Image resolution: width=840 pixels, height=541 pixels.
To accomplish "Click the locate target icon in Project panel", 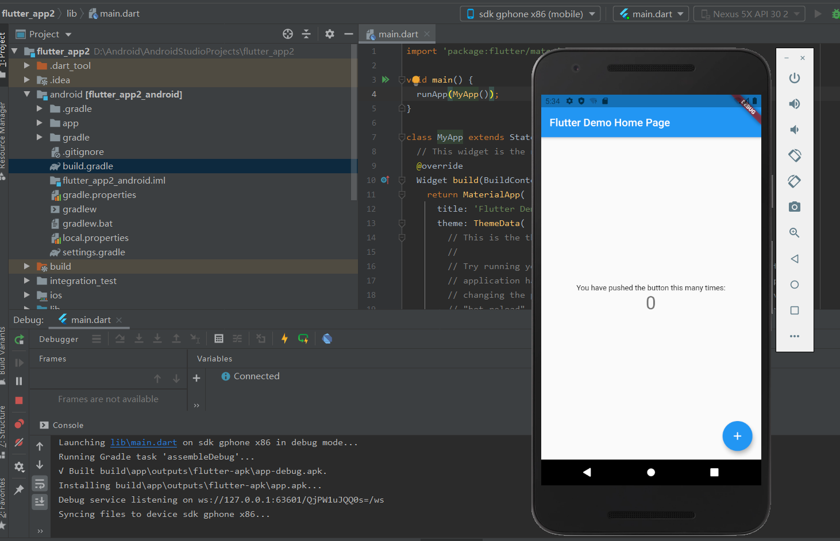I will click(x=288, y=34).
